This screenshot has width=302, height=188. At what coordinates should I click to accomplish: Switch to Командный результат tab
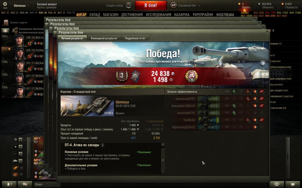click(104, 38)
